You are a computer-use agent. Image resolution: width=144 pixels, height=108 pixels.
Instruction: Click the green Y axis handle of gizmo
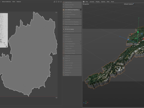[x=138, y=32]
